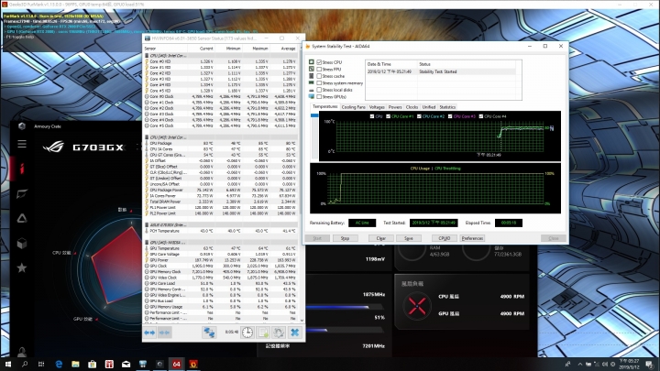Switch to AIDA64 taskbar icon
The height and width of the screenshot is (371, 660).
click(x=176, y=364)
